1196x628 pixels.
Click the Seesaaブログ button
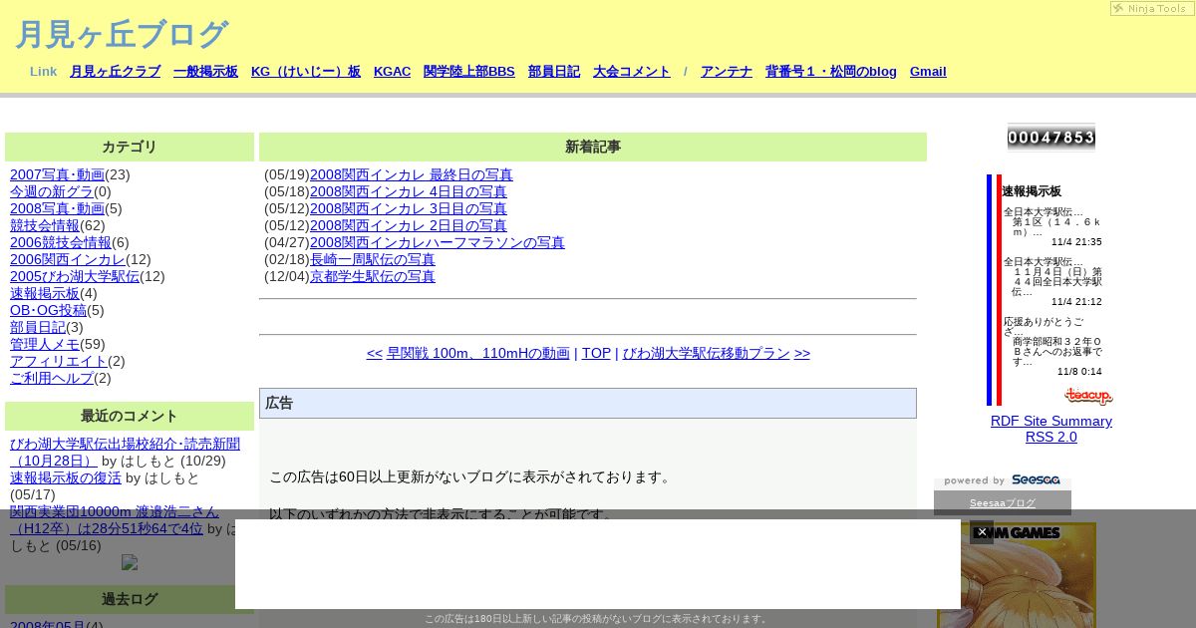[1003, 502]
